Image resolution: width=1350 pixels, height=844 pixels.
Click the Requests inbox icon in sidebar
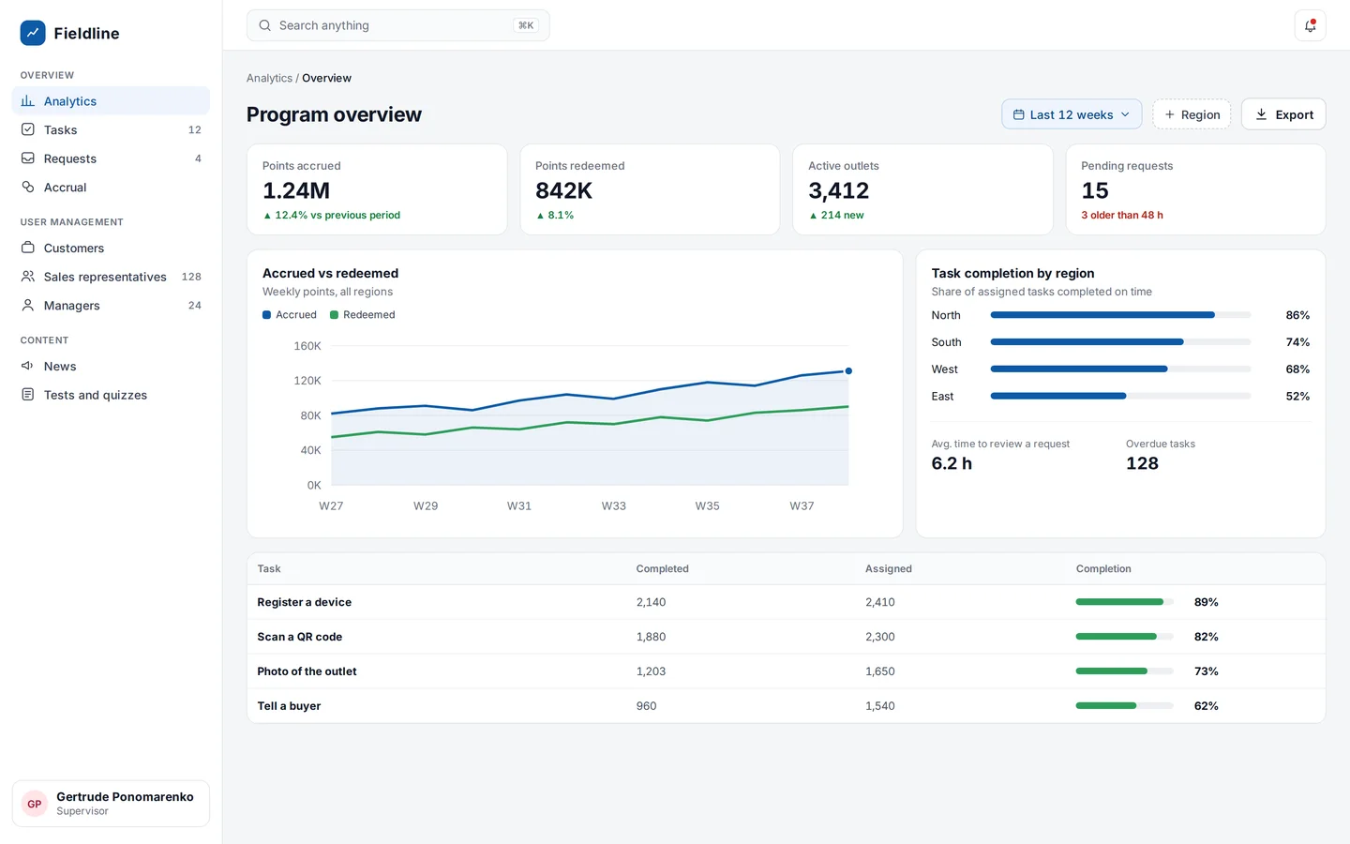click(28, 158)
